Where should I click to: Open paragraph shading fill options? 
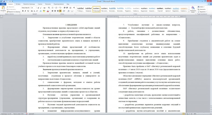(x=69, y=11)
